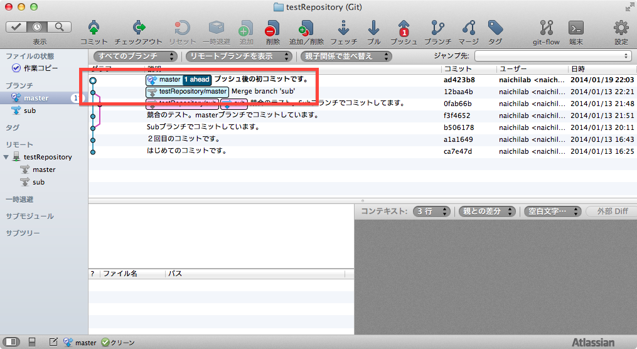The image size is (637, 349).
Task: Select the Merge branch 'sub' commit
Action: (263, 92)
